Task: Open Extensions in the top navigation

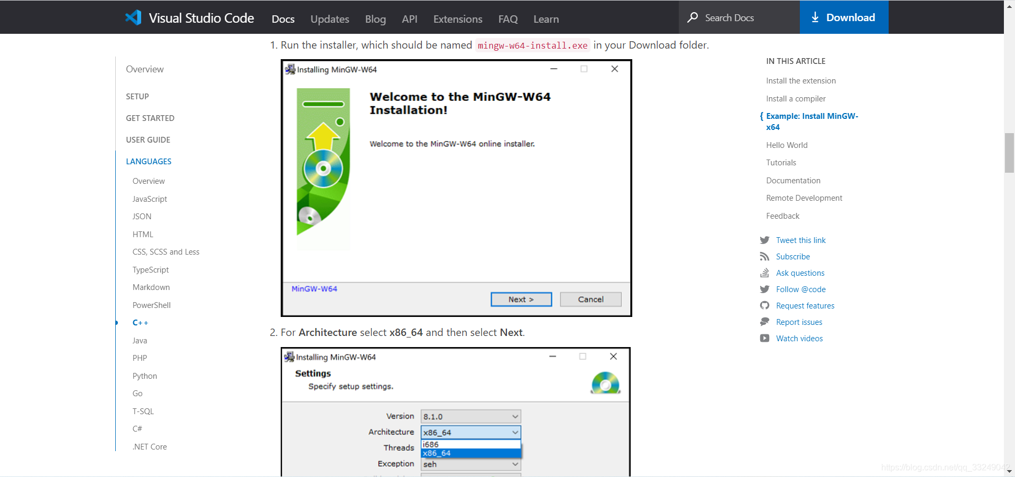Action: point(458,19)
